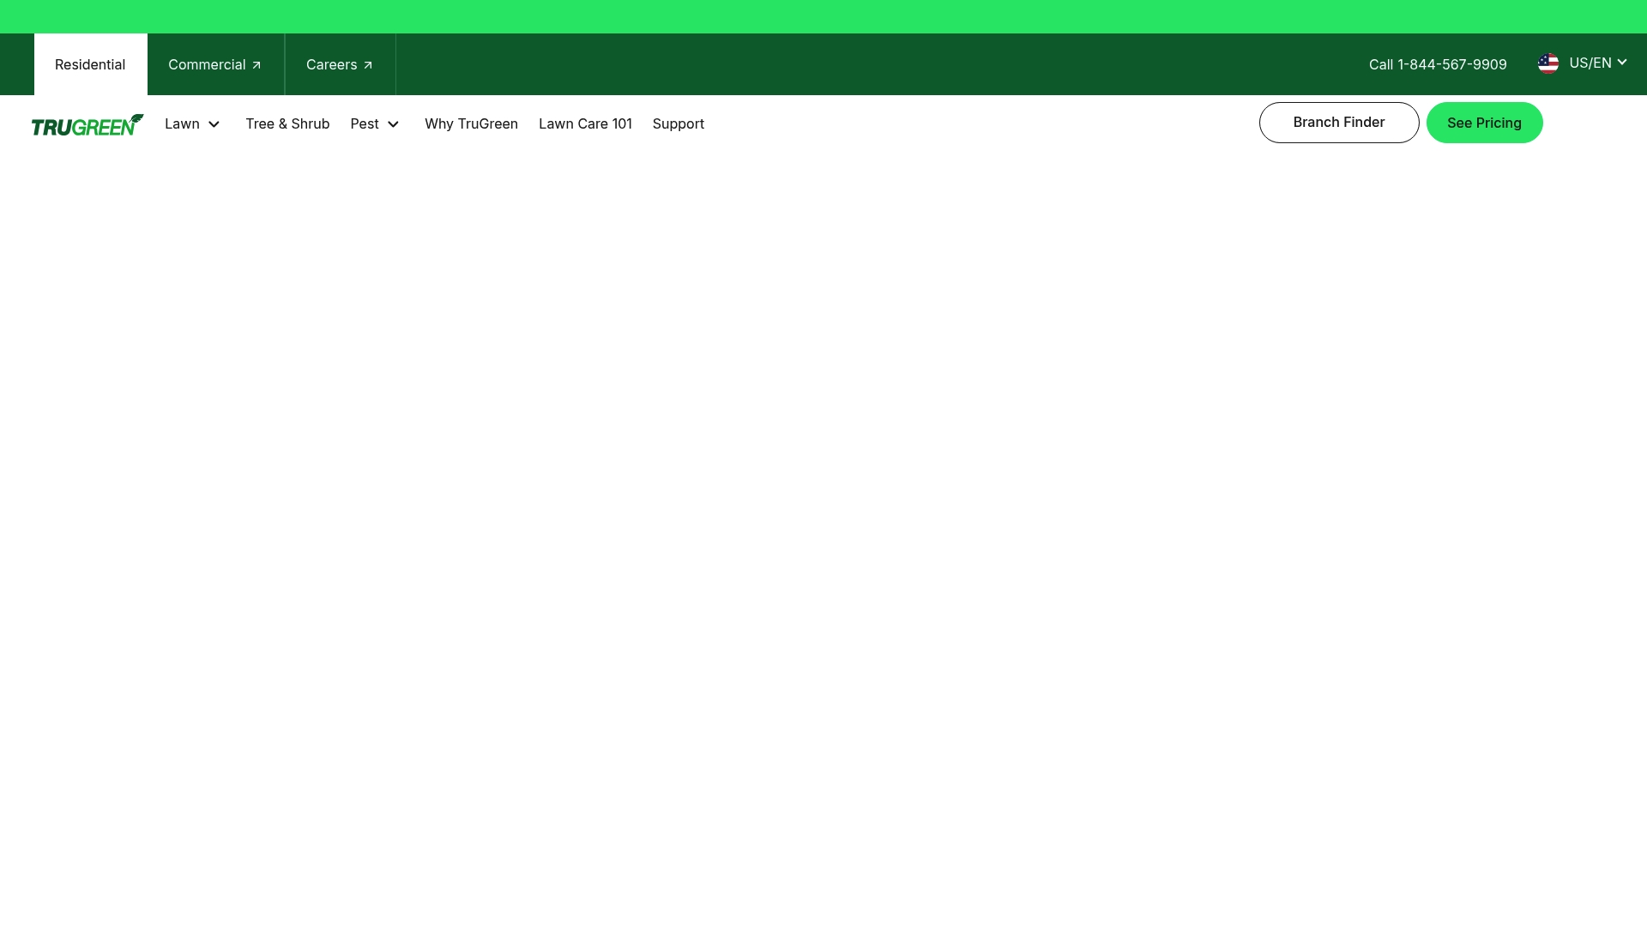
Task: Select Why TruGreen in the navigation
Action: tap(471, 123)
